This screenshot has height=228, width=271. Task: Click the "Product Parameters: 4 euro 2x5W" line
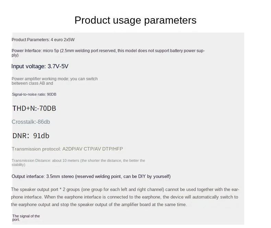click(x=43, y=40)
